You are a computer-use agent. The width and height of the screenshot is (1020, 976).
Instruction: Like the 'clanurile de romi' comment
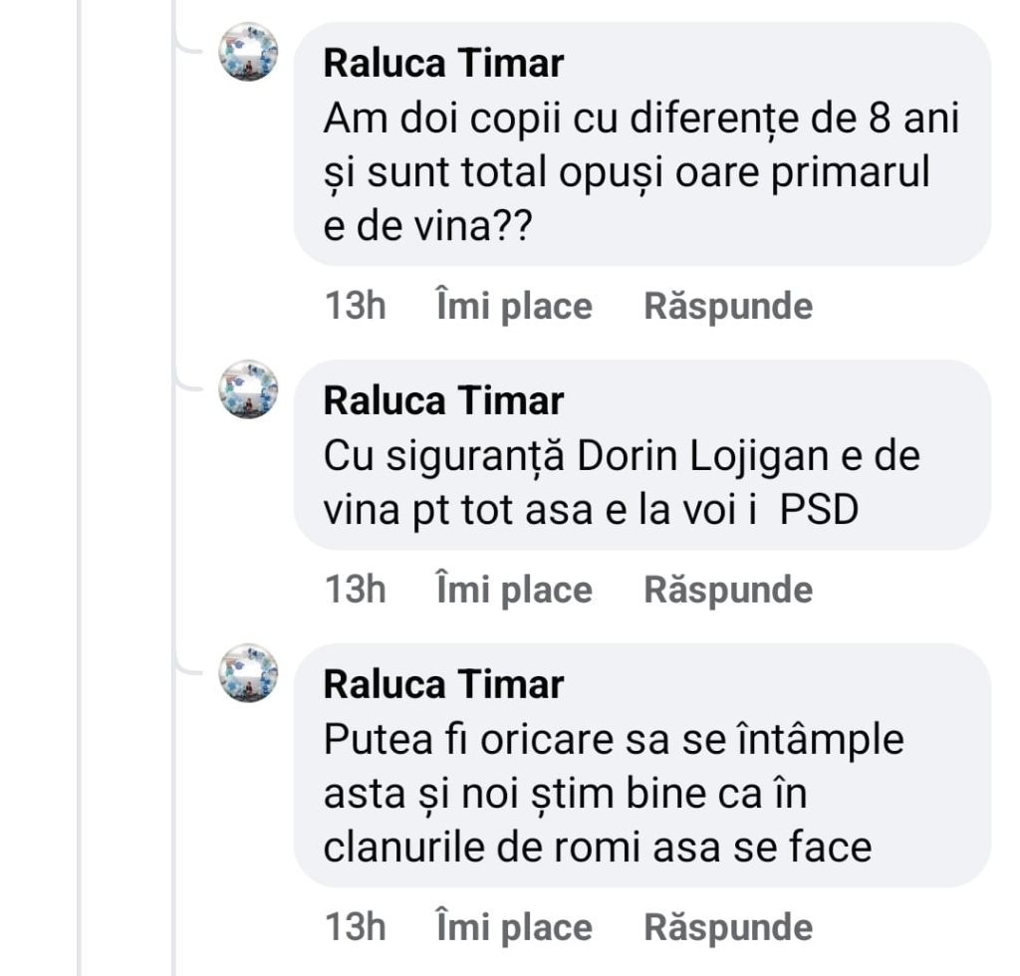[x=514, y=927]
